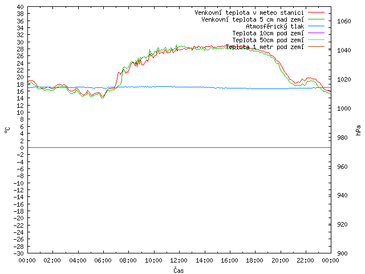Click orange line sample beside 'Teplota 1 metr pod zemí'
Screen dimensions: 365x274
click(316, 47)
